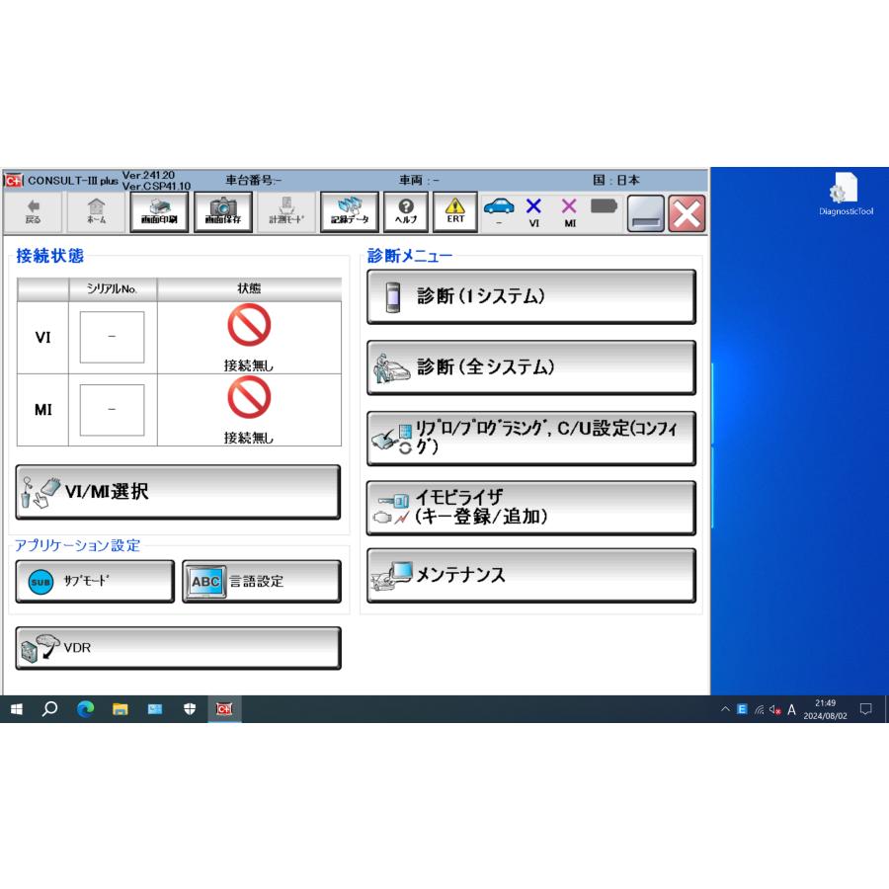Screen dimensions: 889x889
Task: Open 診断 (1システム) diagnosis menu
Action: pyautogui.click(x=530, y=296)
